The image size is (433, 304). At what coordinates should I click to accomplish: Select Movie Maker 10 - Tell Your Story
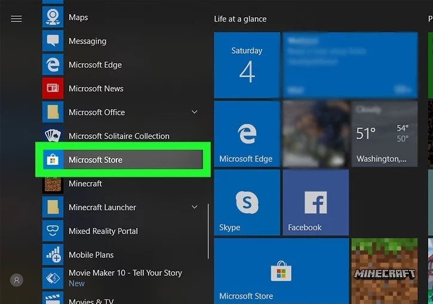point(125,273)
